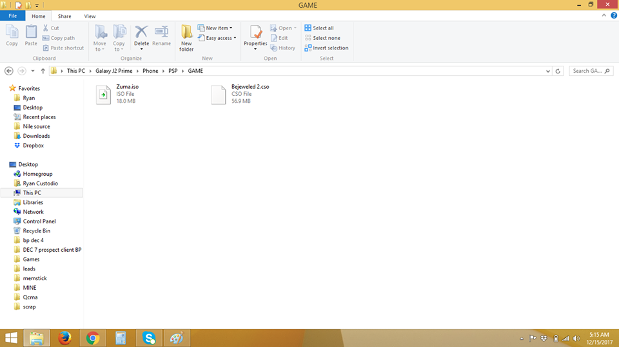Click the Rename icon

coord(161,32)
